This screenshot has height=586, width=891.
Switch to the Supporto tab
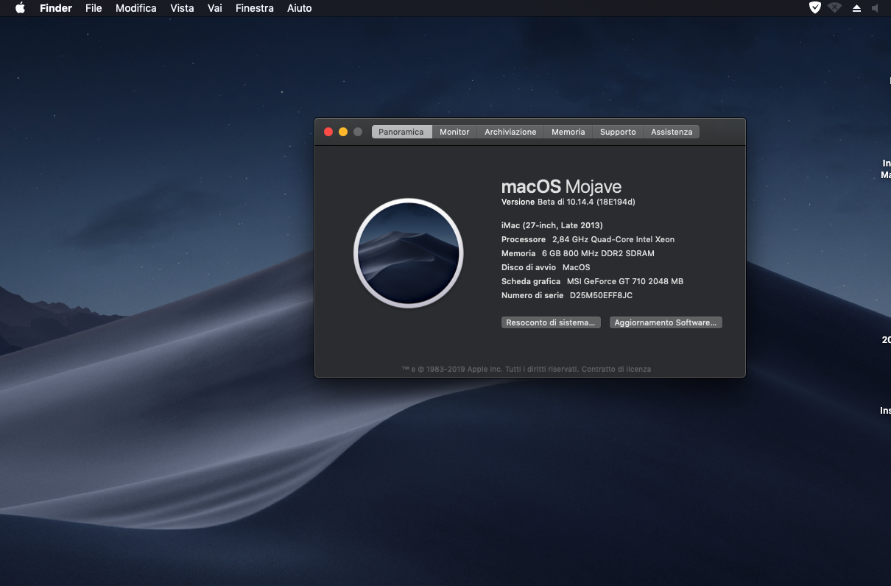(618, 132)
